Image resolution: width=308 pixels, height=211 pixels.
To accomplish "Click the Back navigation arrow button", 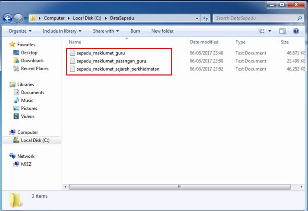I will pyautogui.click(x=7, y=18).
